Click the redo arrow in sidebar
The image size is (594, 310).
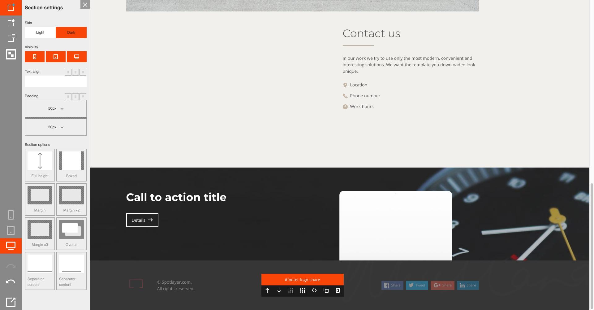11,266
